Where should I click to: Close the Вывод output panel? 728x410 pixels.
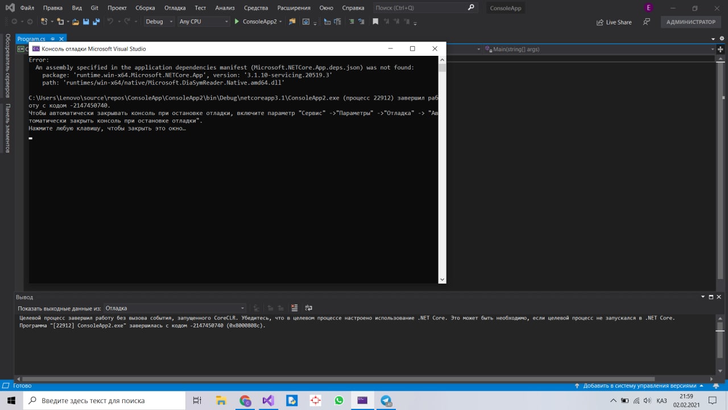(x=719, y=297)
